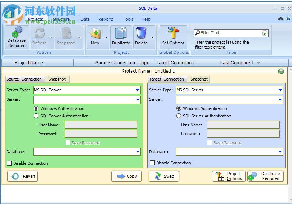Open Set Options global settings
Image resolution: width=292 pixels, height=204 pixels.
pyautogui.click(x=173, y=37)
